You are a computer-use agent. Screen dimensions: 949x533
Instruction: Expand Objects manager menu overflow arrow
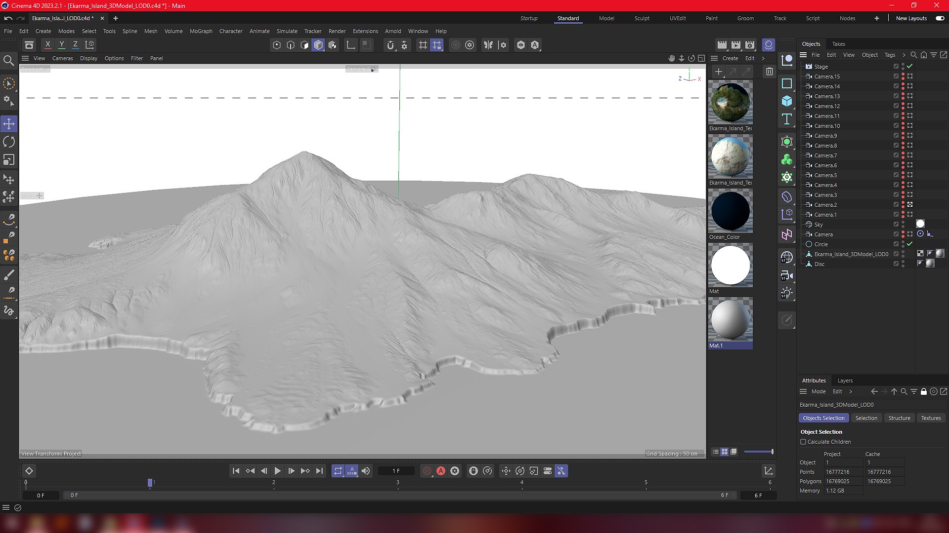coord(904,55)
